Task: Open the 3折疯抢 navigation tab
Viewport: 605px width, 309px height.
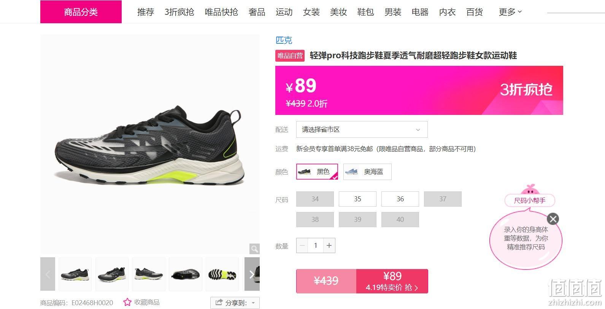Action: (179, 12)
